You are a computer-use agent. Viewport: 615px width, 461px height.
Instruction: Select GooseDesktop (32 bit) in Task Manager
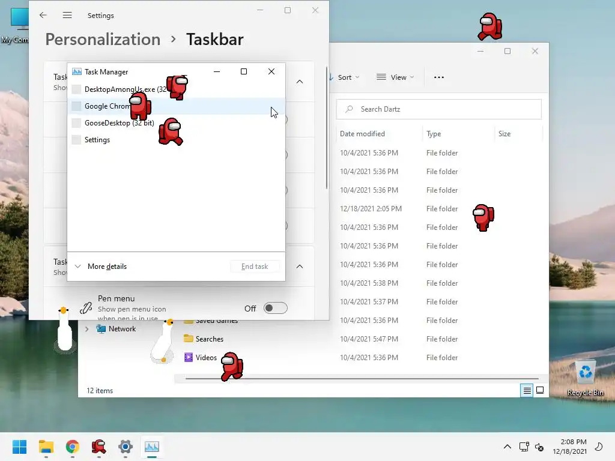176,122
